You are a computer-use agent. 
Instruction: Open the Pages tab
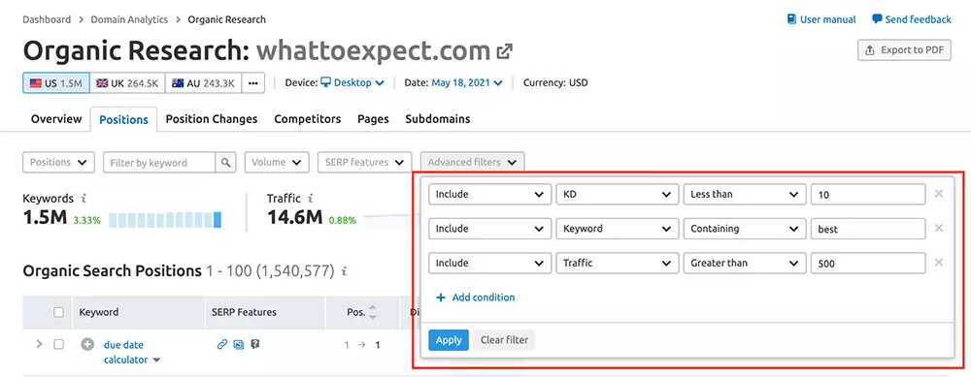click(x=373, y=119)
